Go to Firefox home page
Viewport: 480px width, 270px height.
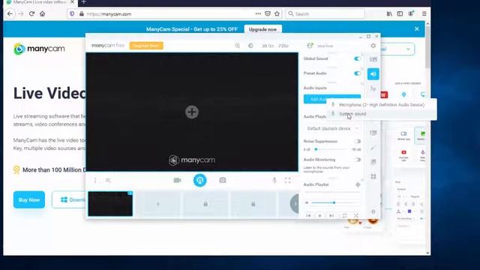coord(42,13)
